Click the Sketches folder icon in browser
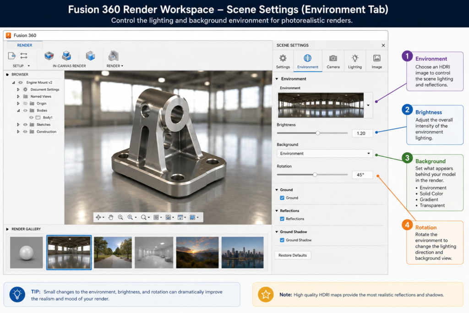Viewport: 469px width, 313px height. coord(32,125)
